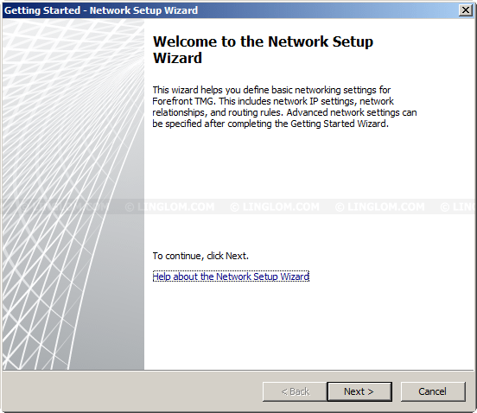Close the wizard using the X button
This screenshot has height=413, width=477.
(x=465, y=10)
